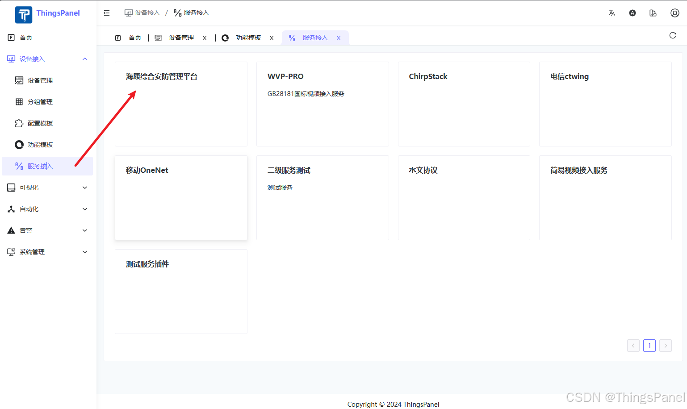
Task: Click the 设备接入 breadcrumb monitor icon
Action: [x=128, y=13]
